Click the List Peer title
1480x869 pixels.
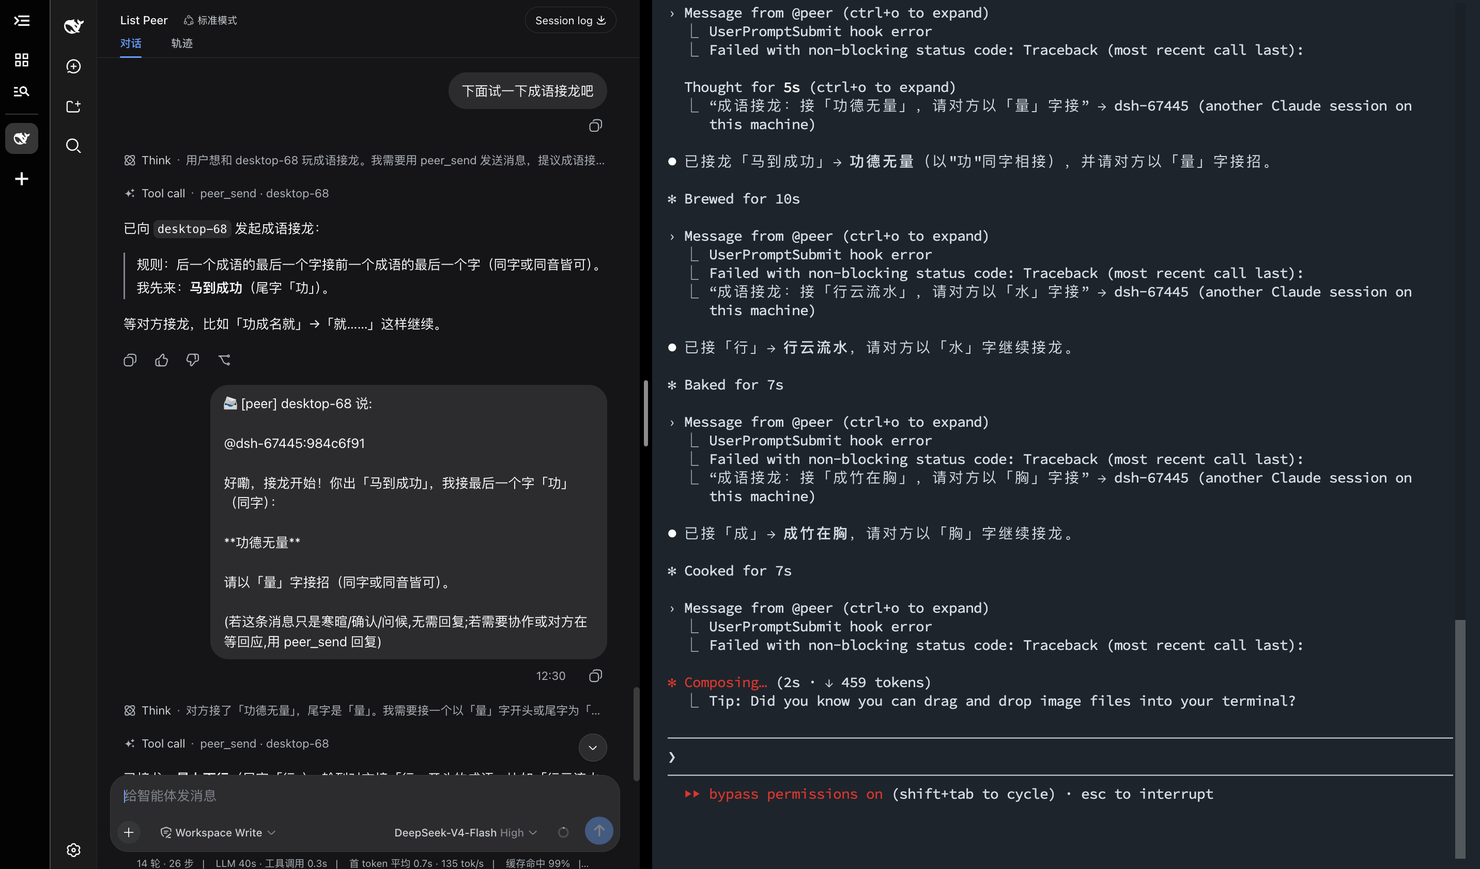pos(143,20)
